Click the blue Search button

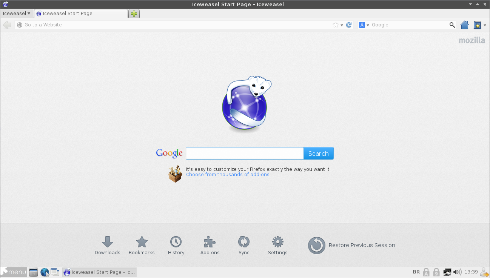click(x=318, y=154)
